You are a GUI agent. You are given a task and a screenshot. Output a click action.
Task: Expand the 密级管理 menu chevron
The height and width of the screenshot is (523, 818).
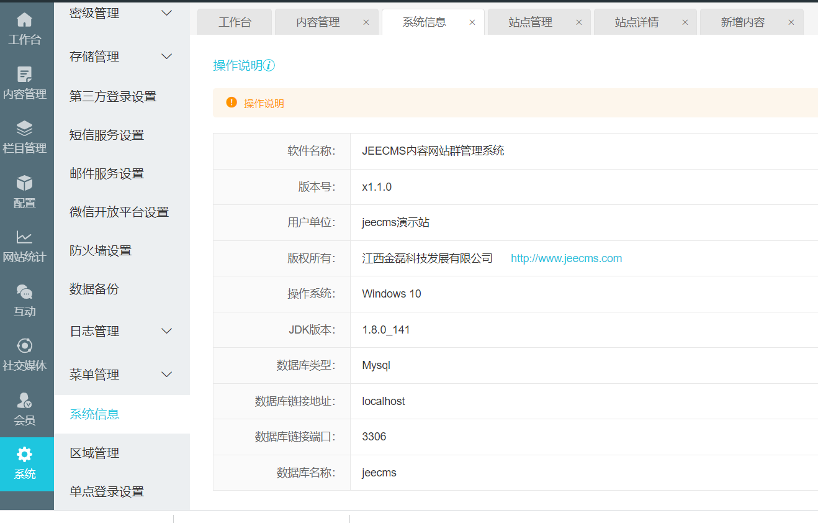[x=167, y=13]
